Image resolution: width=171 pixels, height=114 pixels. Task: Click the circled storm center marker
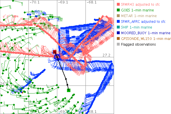[57, 57]
